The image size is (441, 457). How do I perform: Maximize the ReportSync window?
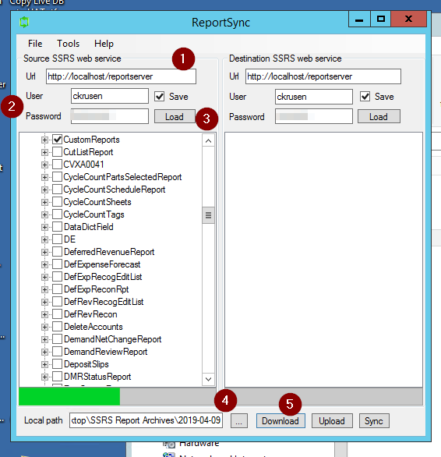click(381, 19)
